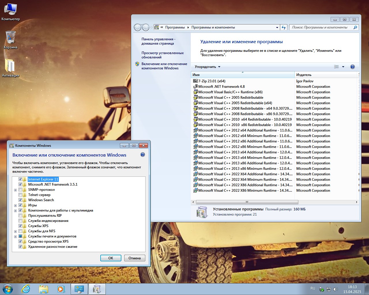The height and width of the screenshot is (295, 369).
Task: Expand the Службы для NFS node
Action: tap(15, 231)
